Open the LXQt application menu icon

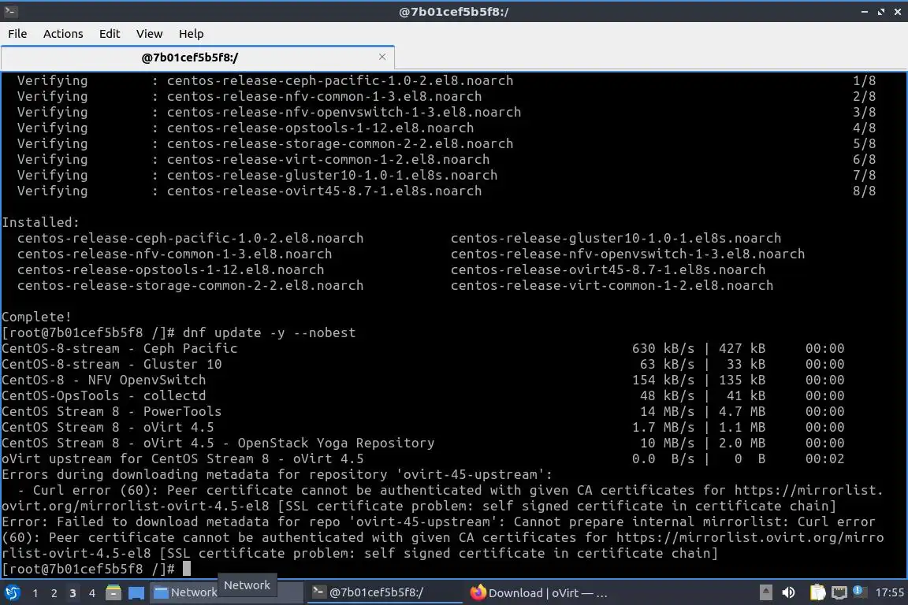[12, 592]
